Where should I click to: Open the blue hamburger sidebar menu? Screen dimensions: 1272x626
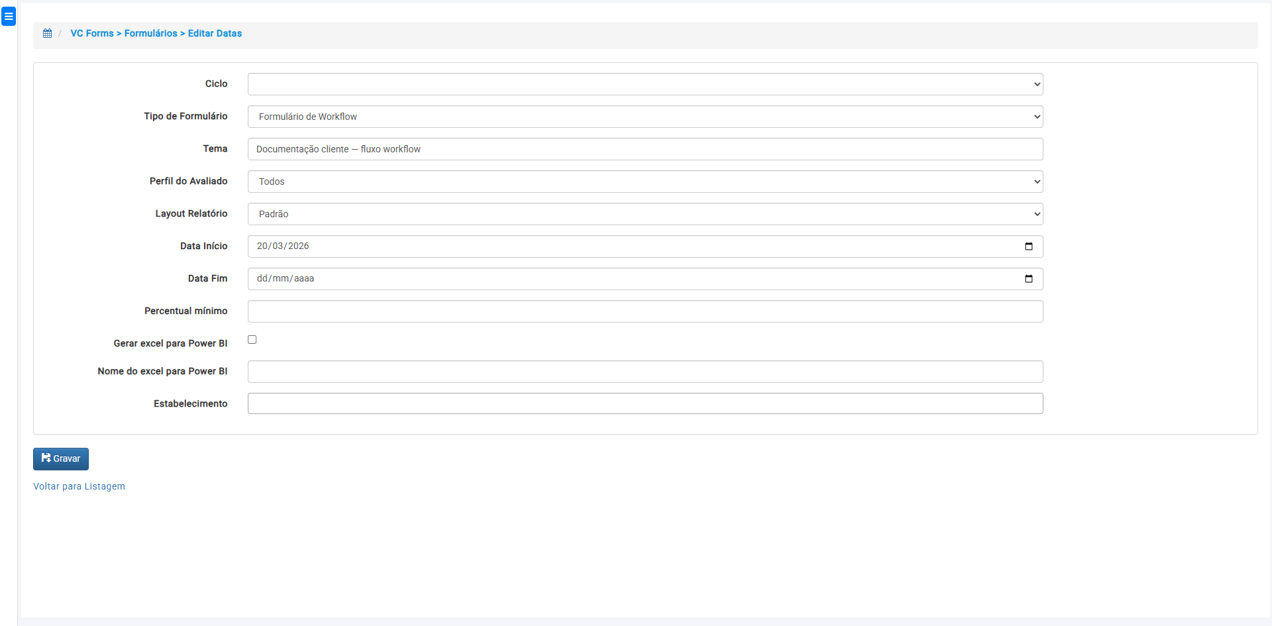coord(9,17)
